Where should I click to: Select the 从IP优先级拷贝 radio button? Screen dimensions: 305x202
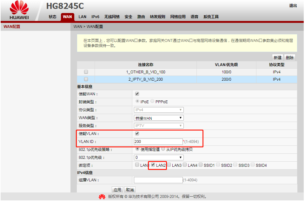[163, 149]
